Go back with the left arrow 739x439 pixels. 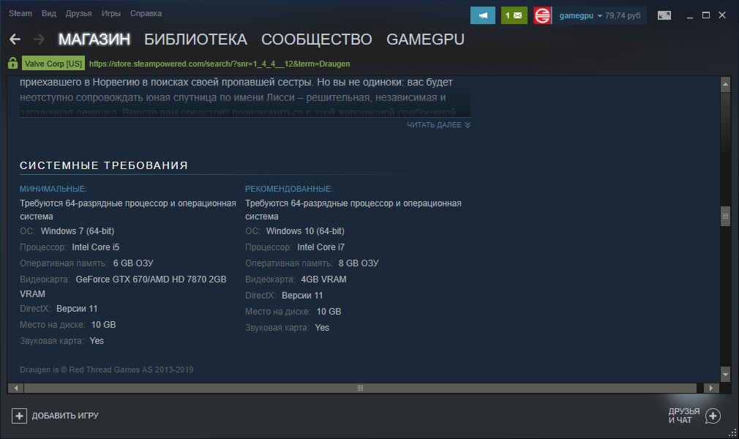pyautogui.click(x=15, y=39)
